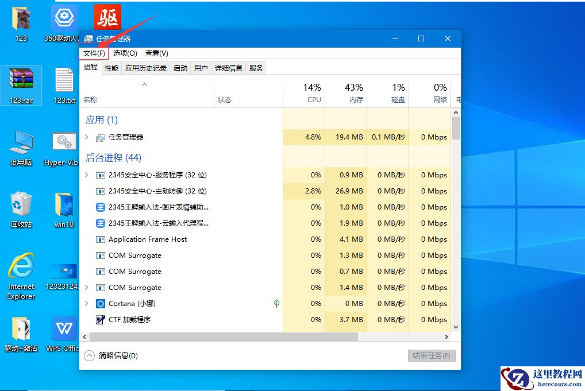Open the 驱动精灵 app on the desktop
The width and height of the screenshot is (585, 391).
107,17
